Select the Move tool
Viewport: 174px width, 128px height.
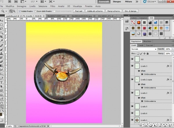pyautogui.click(x=1, y=21)
